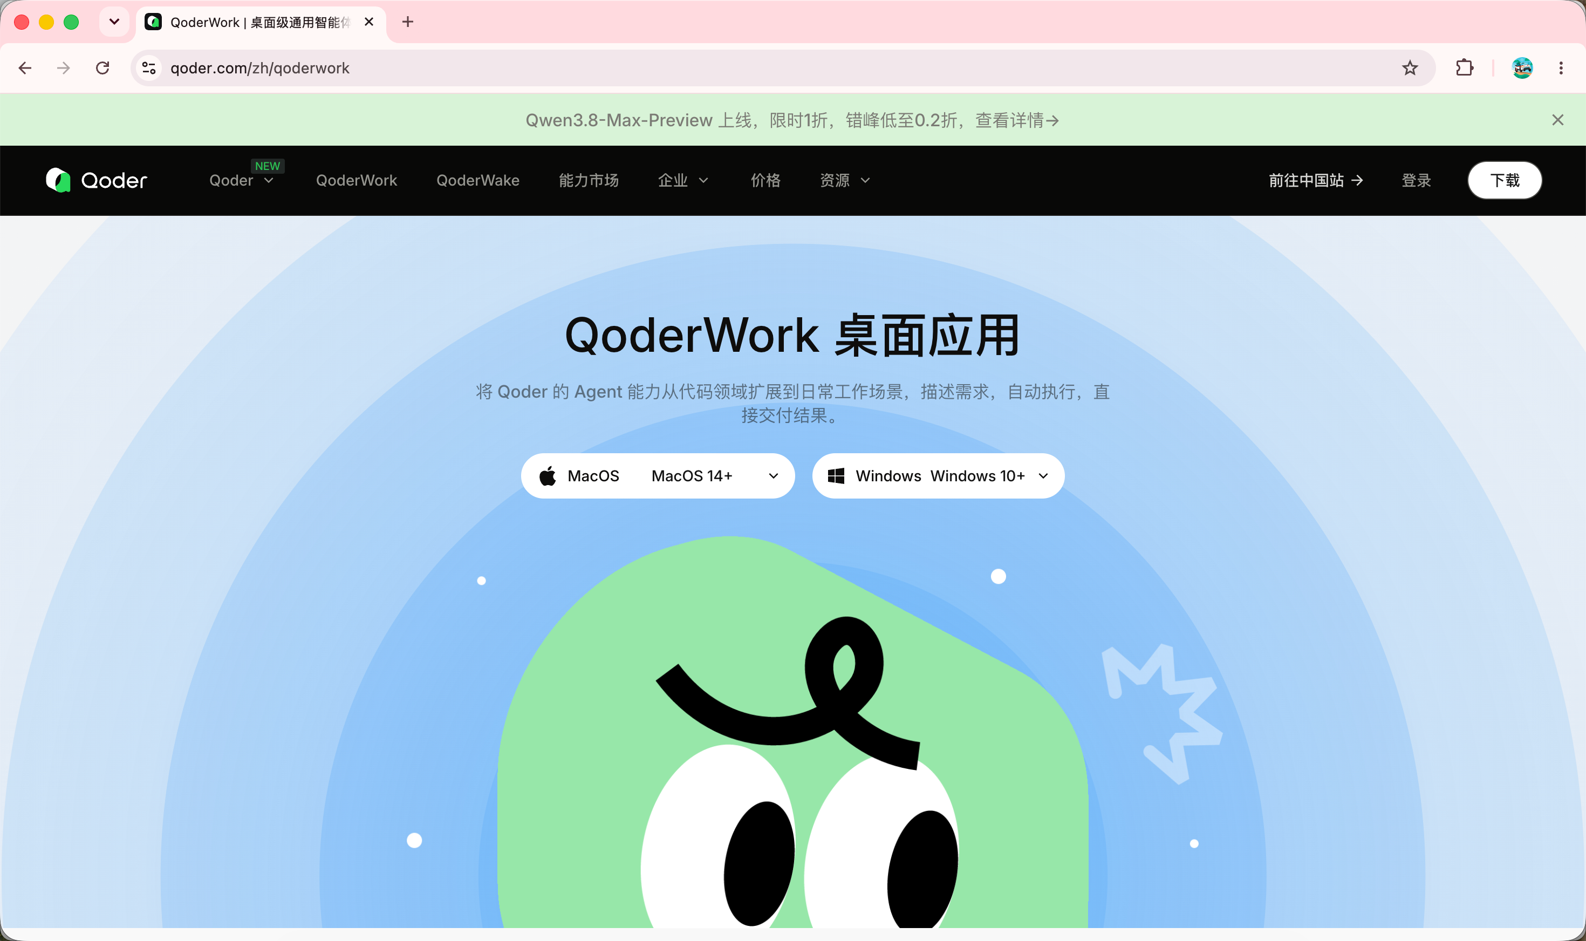The width and height of the screenshot is (1586, 941).
Task: Go forward in browser history
Action: point(64,68)
